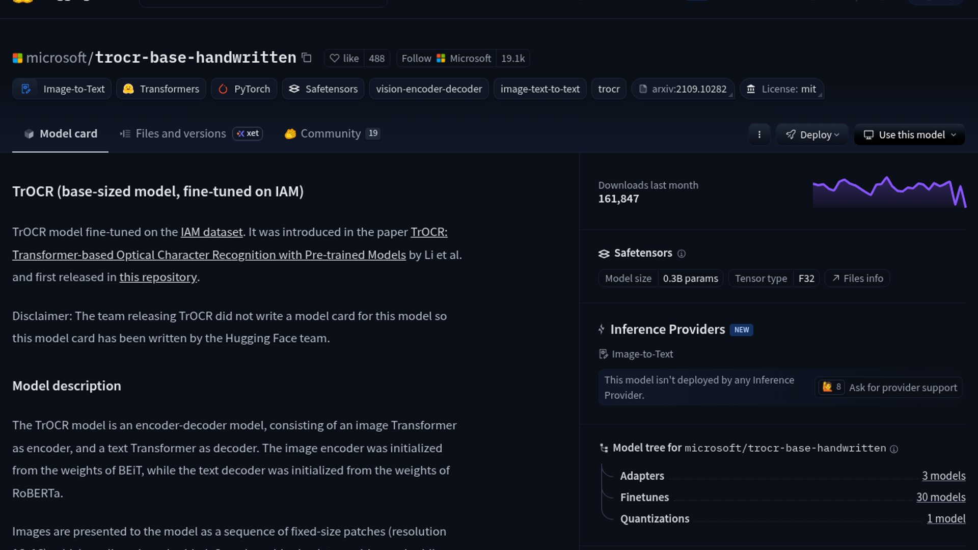The image size is (978, 550).
Task: Open the 30 models Finetunes link
Action: pos(940,497)
